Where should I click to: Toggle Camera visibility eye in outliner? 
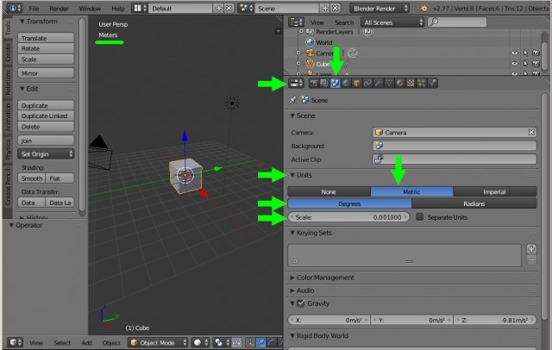click(x=515, y=53)
